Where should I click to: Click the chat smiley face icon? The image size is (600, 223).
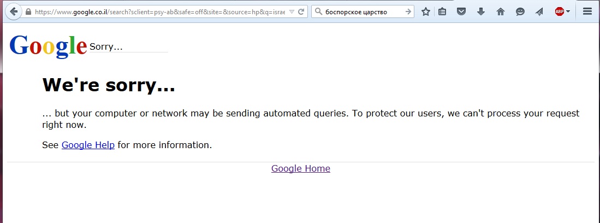pos(520,11)
